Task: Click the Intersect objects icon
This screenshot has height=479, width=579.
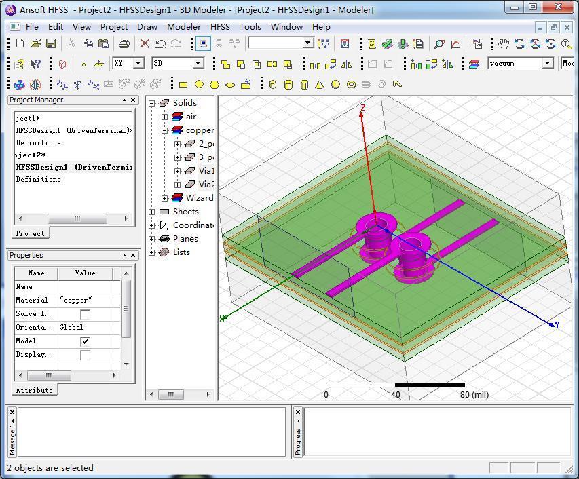Action: 257,64
